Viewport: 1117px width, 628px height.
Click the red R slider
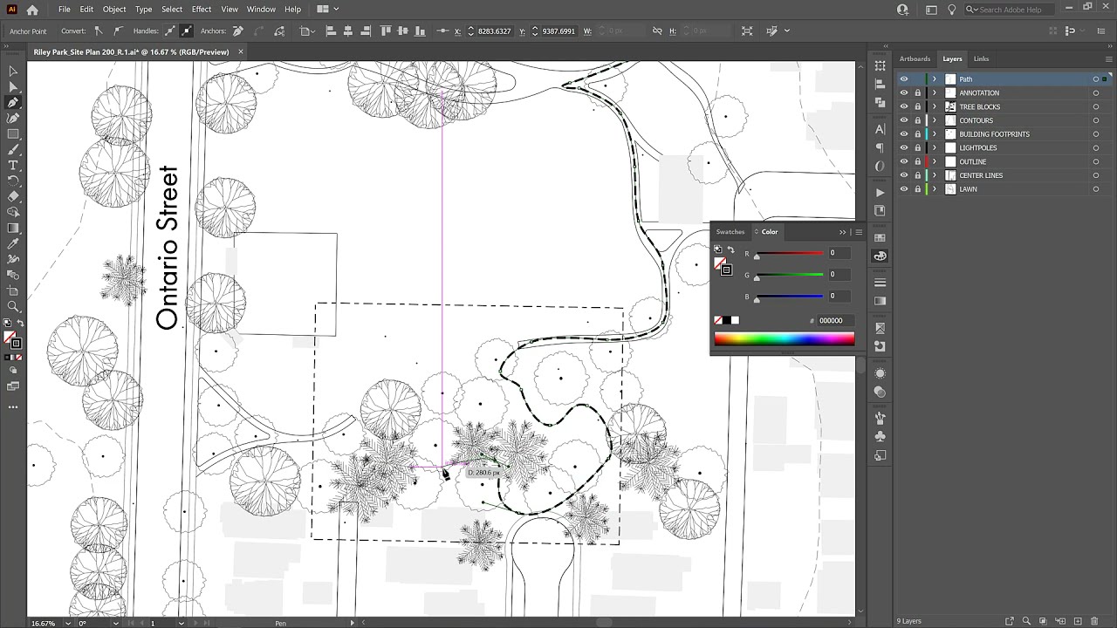(789, 254)
